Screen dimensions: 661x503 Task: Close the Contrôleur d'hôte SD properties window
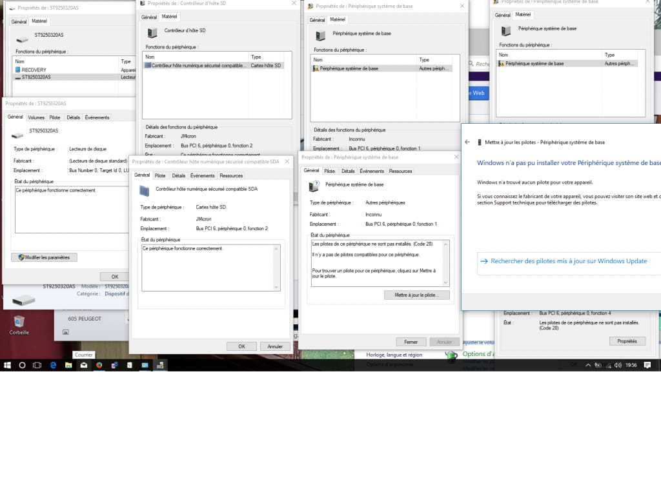coord(294,3)
